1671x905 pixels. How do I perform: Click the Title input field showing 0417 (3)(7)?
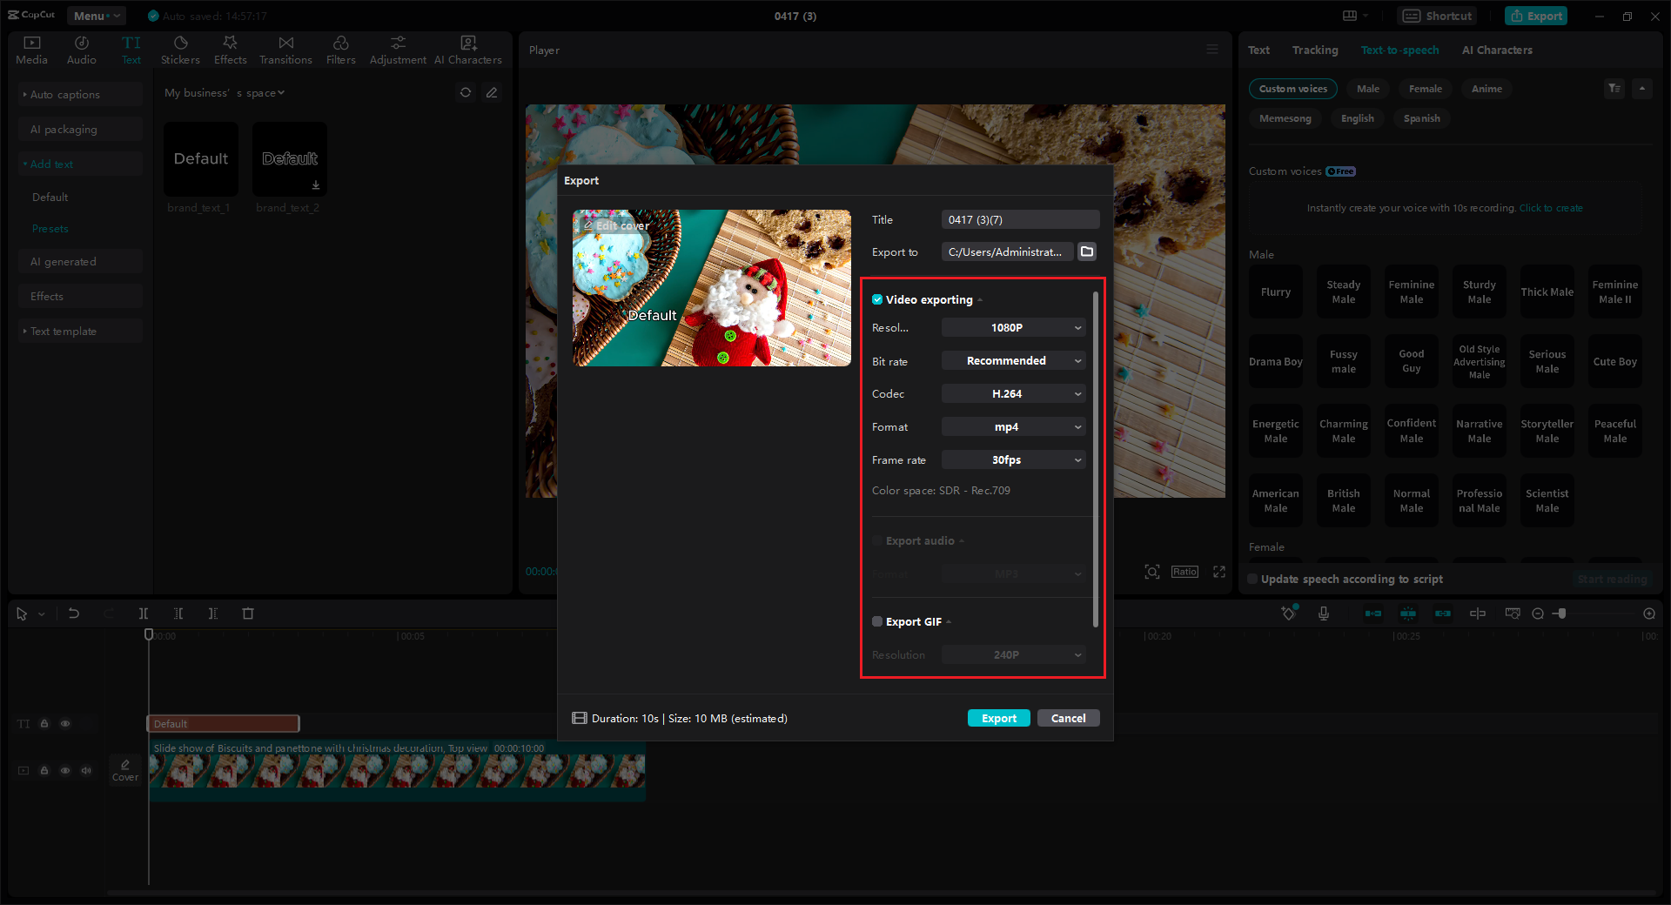coord(1019,219)
